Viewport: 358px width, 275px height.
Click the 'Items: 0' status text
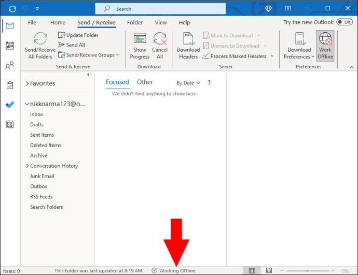pos(11,271)
